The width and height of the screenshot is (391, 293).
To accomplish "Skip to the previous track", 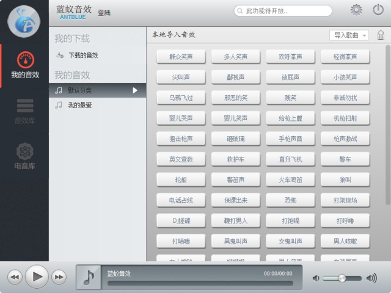I will 15,277.
